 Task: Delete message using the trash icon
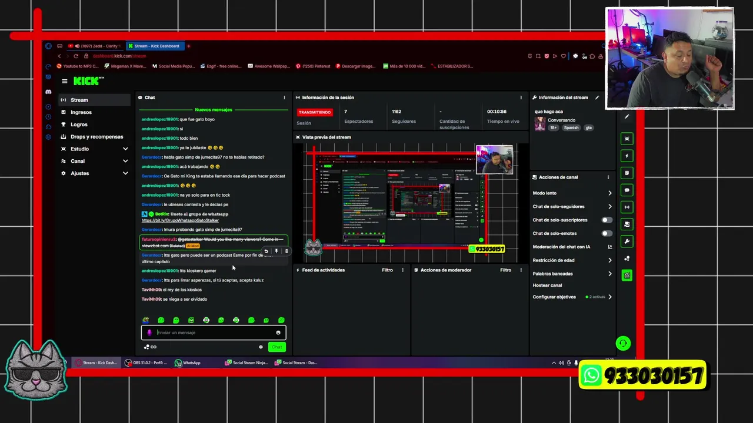[x=286, y=251]
